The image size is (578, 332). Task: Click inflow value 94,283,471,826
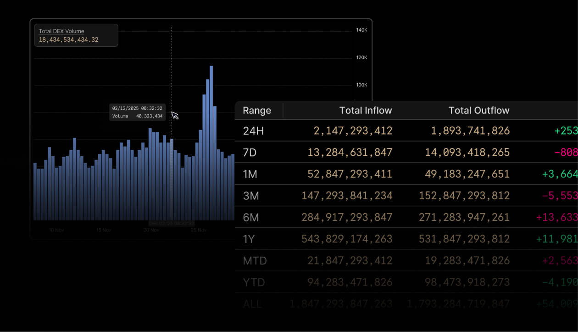350,282
